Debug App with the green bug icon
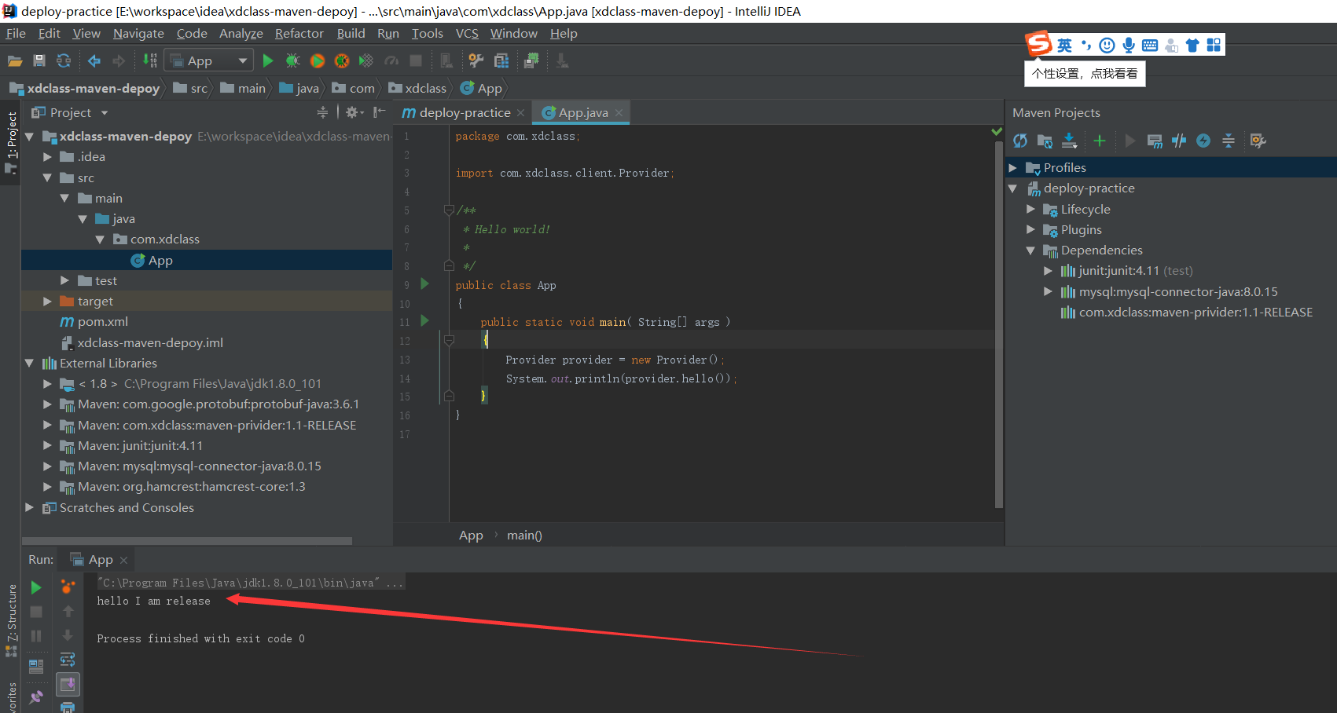Screen dimensions: 1337x713 pos(292,60)
